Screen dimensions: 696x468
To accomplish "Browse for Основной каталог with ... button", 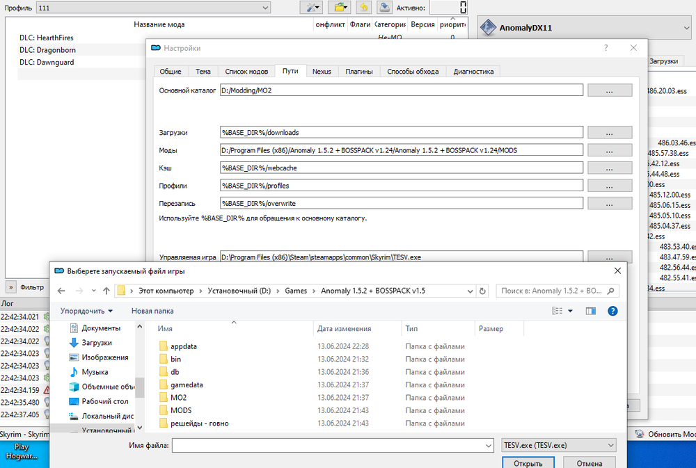I will [610, 90].
